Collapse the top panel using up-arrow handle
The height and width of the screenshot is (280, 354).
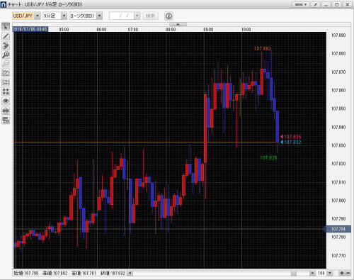point(178,24)
